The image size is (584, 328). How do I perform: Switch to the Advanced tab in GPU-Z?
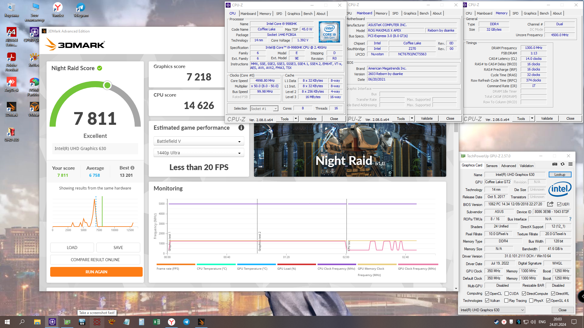pos(509,166)
